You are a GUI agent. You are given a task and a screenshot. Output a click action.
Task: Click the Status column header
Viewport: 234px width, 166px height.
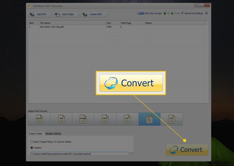[175, 23]
